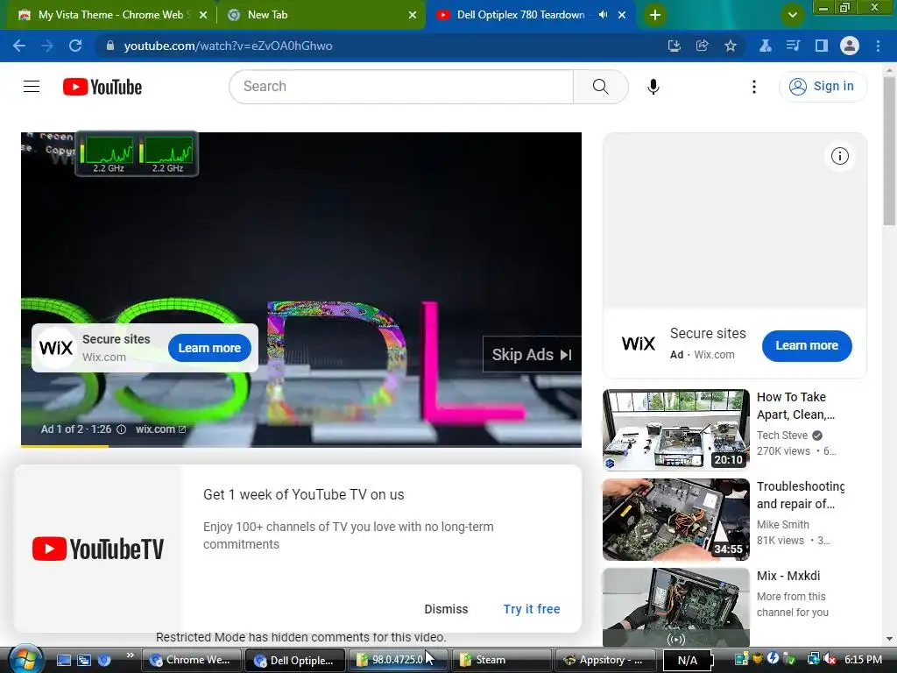Viewport: 897px width, 673px height.
Task: Open Chrome's three-dot main menu
Action: point(878,46)
